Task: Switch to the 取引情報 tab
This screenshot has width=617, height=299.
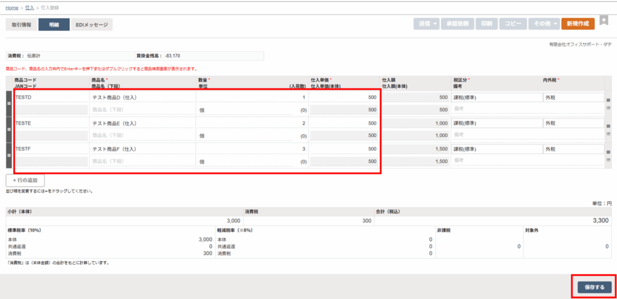Action: 21,25
